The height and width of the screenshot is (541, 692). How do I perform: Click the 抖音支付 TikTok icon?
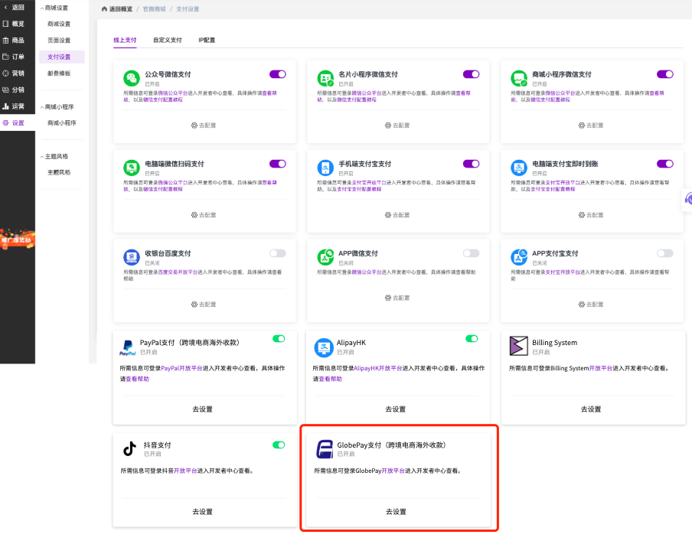pyautogui.click(x=129, y=448)
